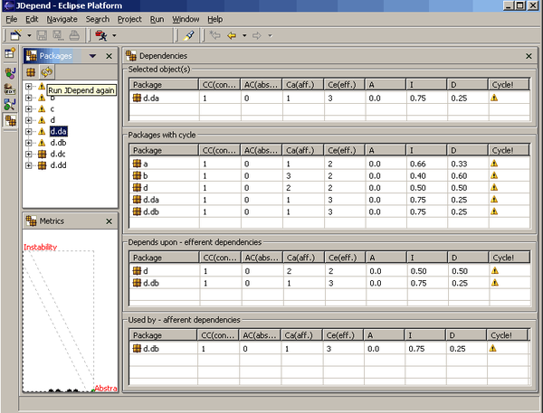Expand the d.dc tree node
Screen dimensions: 543x413
[29, 154]
